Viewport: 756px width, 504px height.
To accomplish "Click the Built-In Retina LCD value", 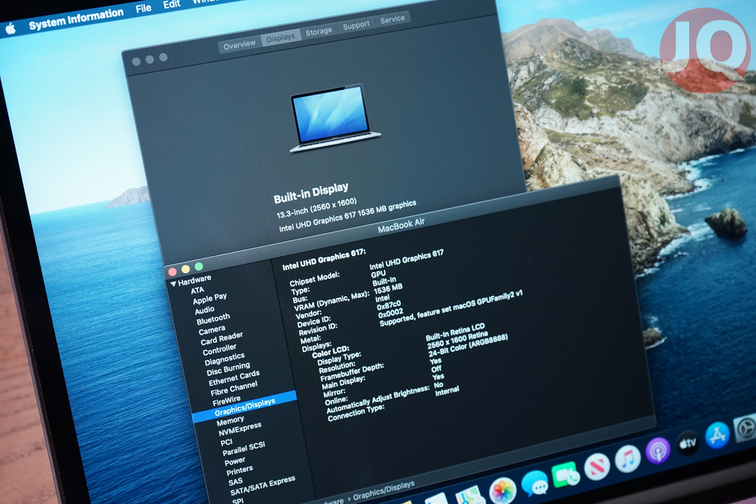I will [455, 333].
